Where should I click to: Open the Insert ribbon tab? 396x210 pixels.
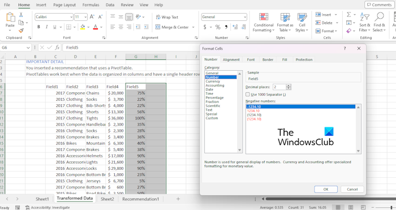pyautogui.click(x=41, y=5)
